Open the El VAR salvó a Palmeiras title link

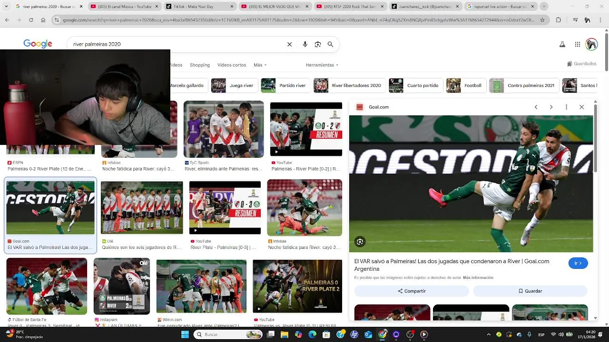452,265
